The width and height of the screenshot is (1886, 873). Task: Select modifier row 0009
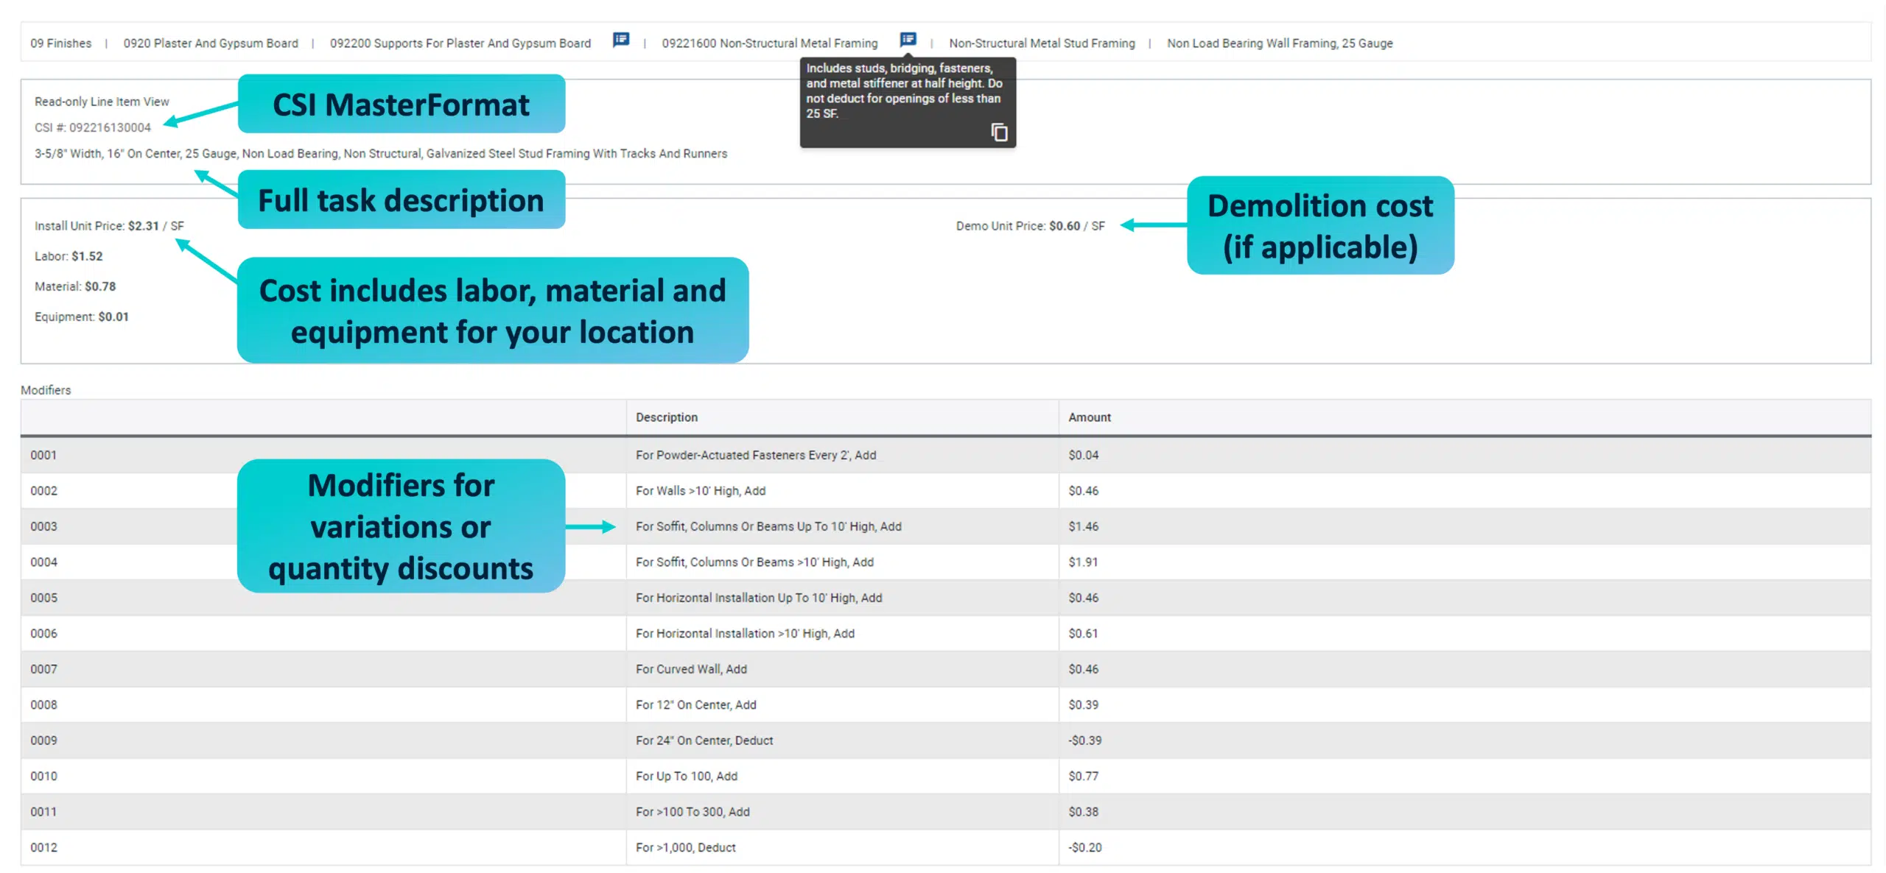(x=946, y=741)
